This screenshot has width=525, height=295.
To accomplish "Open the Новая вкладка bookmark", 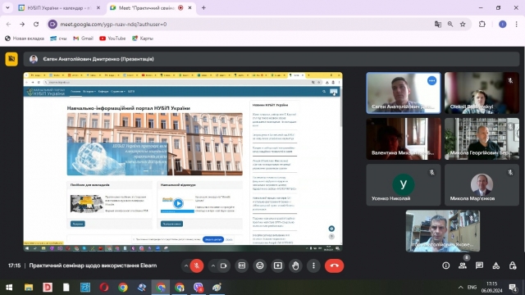I will tap(25, 39).
